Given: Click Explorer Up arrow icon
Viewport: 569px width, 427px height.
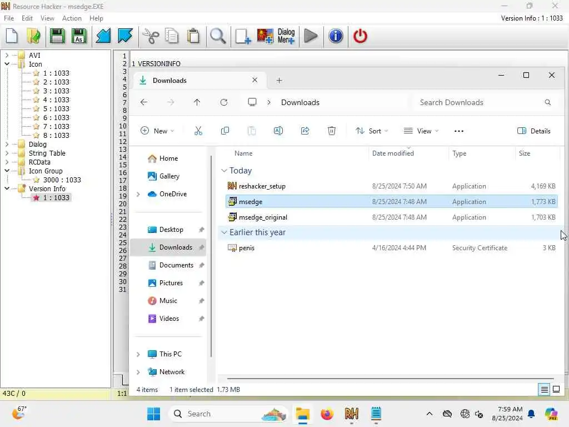Looking at the screenshot, I should pos(197,102).
